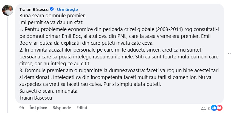Reply using the "Răspunde" button
This screenshot has width=231, height=113.
62,108
